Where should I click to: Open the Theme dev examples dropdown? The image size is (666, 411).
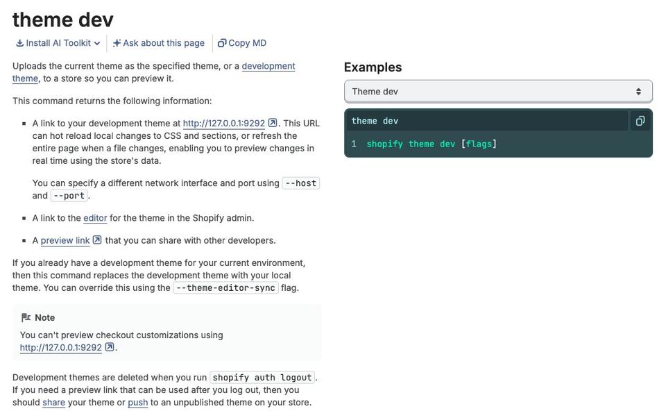498,92
